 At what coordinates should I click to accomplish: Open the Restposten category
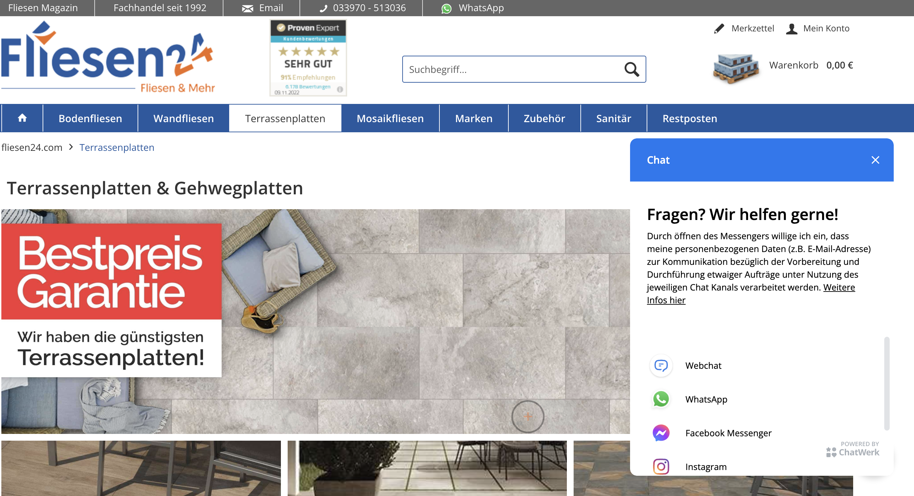(690, 118)
